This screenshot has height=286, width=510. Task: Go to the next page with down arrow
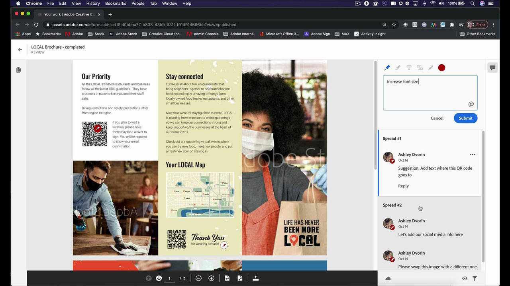[159, 278]
